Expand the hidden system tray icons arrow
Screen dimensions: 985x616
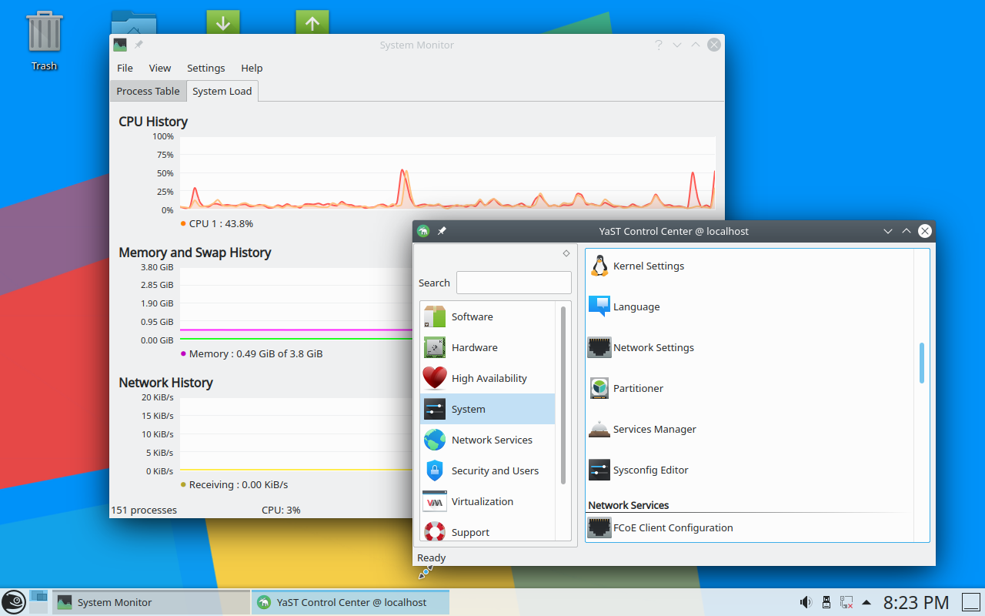(x=866, y=602)
